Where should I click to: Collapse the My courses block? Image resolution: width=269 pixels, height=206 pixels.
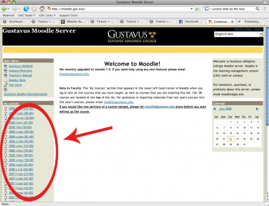tap(51, 103)
